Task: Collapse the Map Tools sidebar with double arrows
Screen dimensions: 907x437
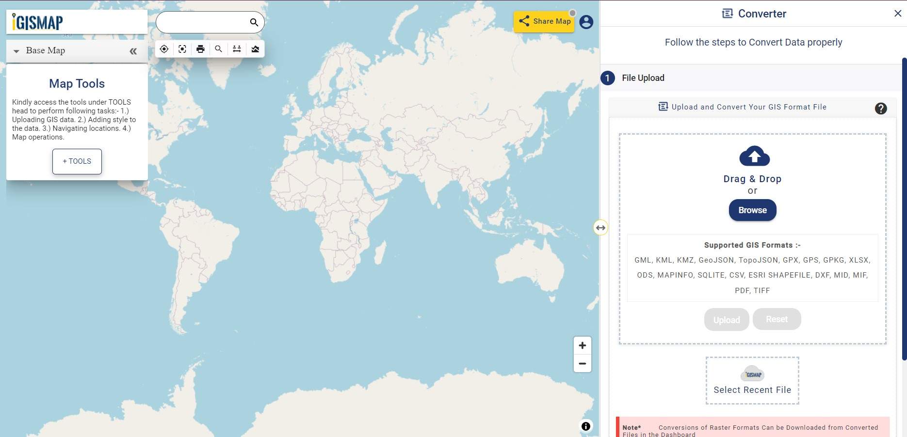Action: click(133, 50)
